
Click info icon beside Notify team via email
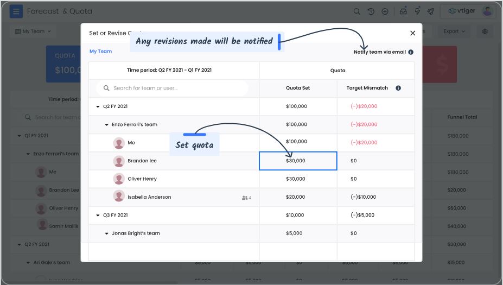coord(411,52)
